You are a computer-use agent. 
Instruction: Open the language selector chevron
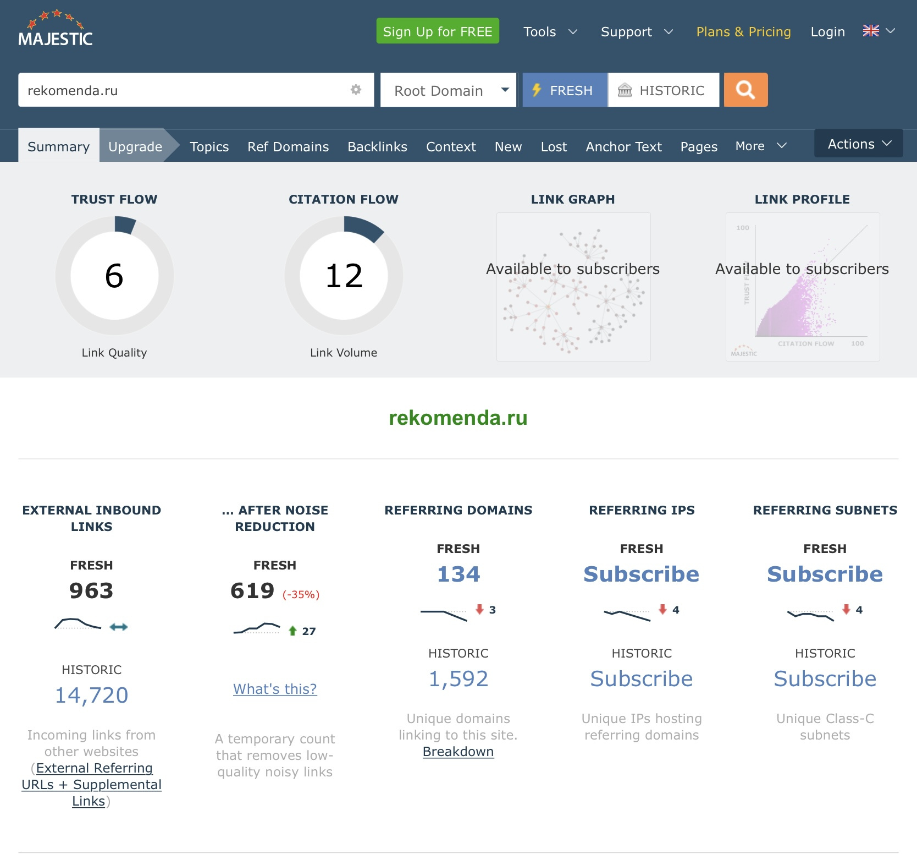pos(891,31)
